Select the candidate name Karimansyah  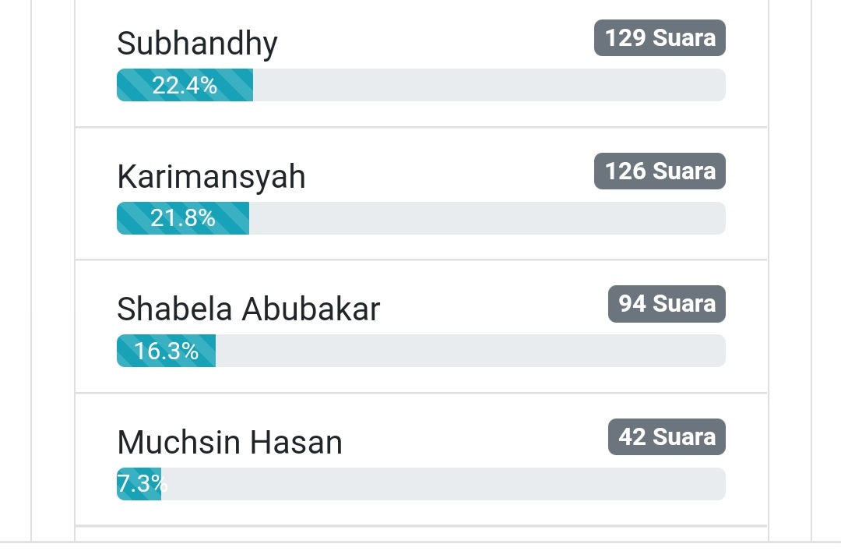pos(211,177)
